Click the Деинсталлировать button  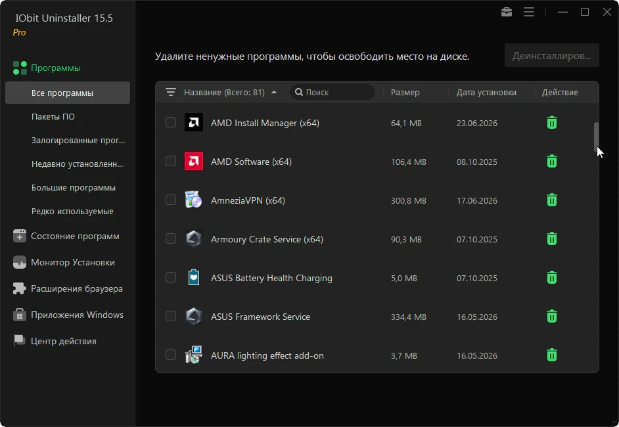(x=551, y=56)
